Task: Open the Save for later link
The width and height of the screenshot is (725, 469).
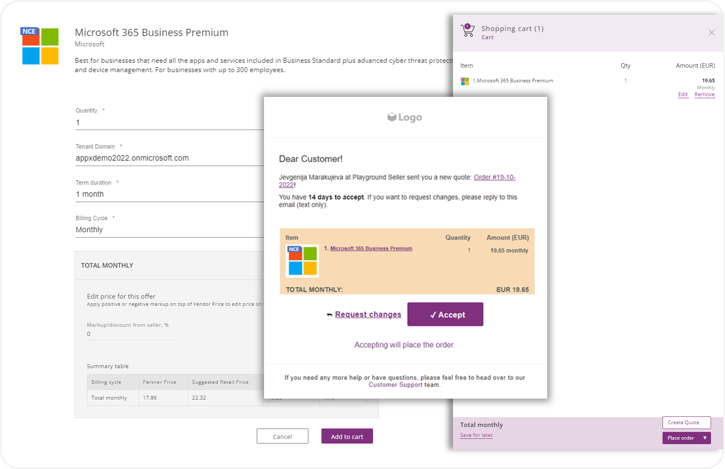Action: [x=476, y=435]
